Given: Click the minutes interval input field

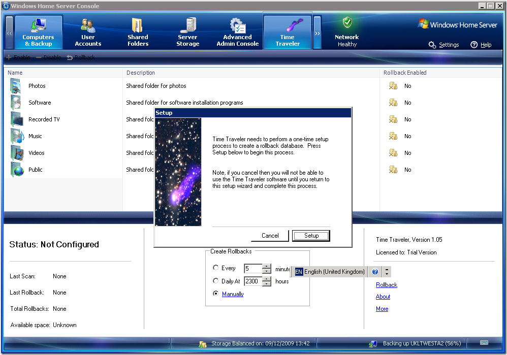Looking at the screenshot, I should tap(253, 269).
